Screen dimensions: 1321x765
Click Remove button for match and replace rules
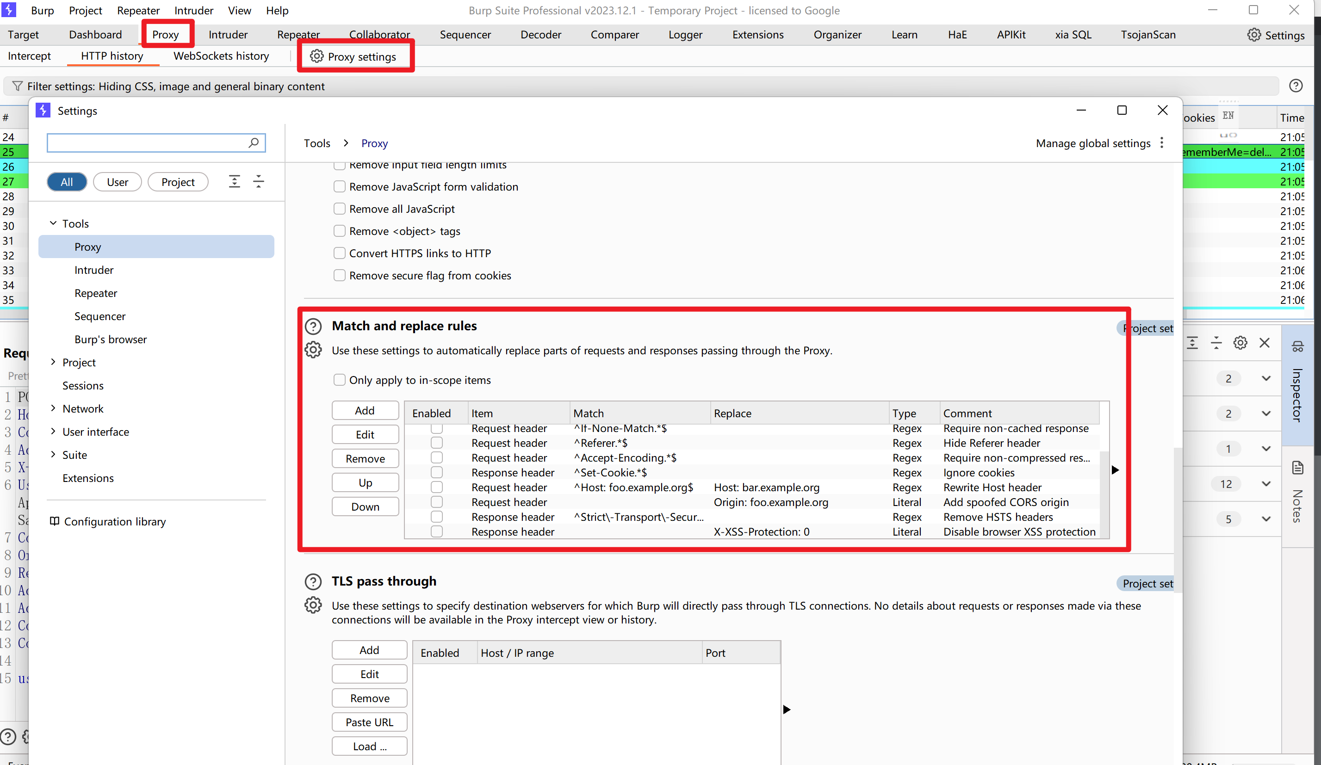click(365, 458)
